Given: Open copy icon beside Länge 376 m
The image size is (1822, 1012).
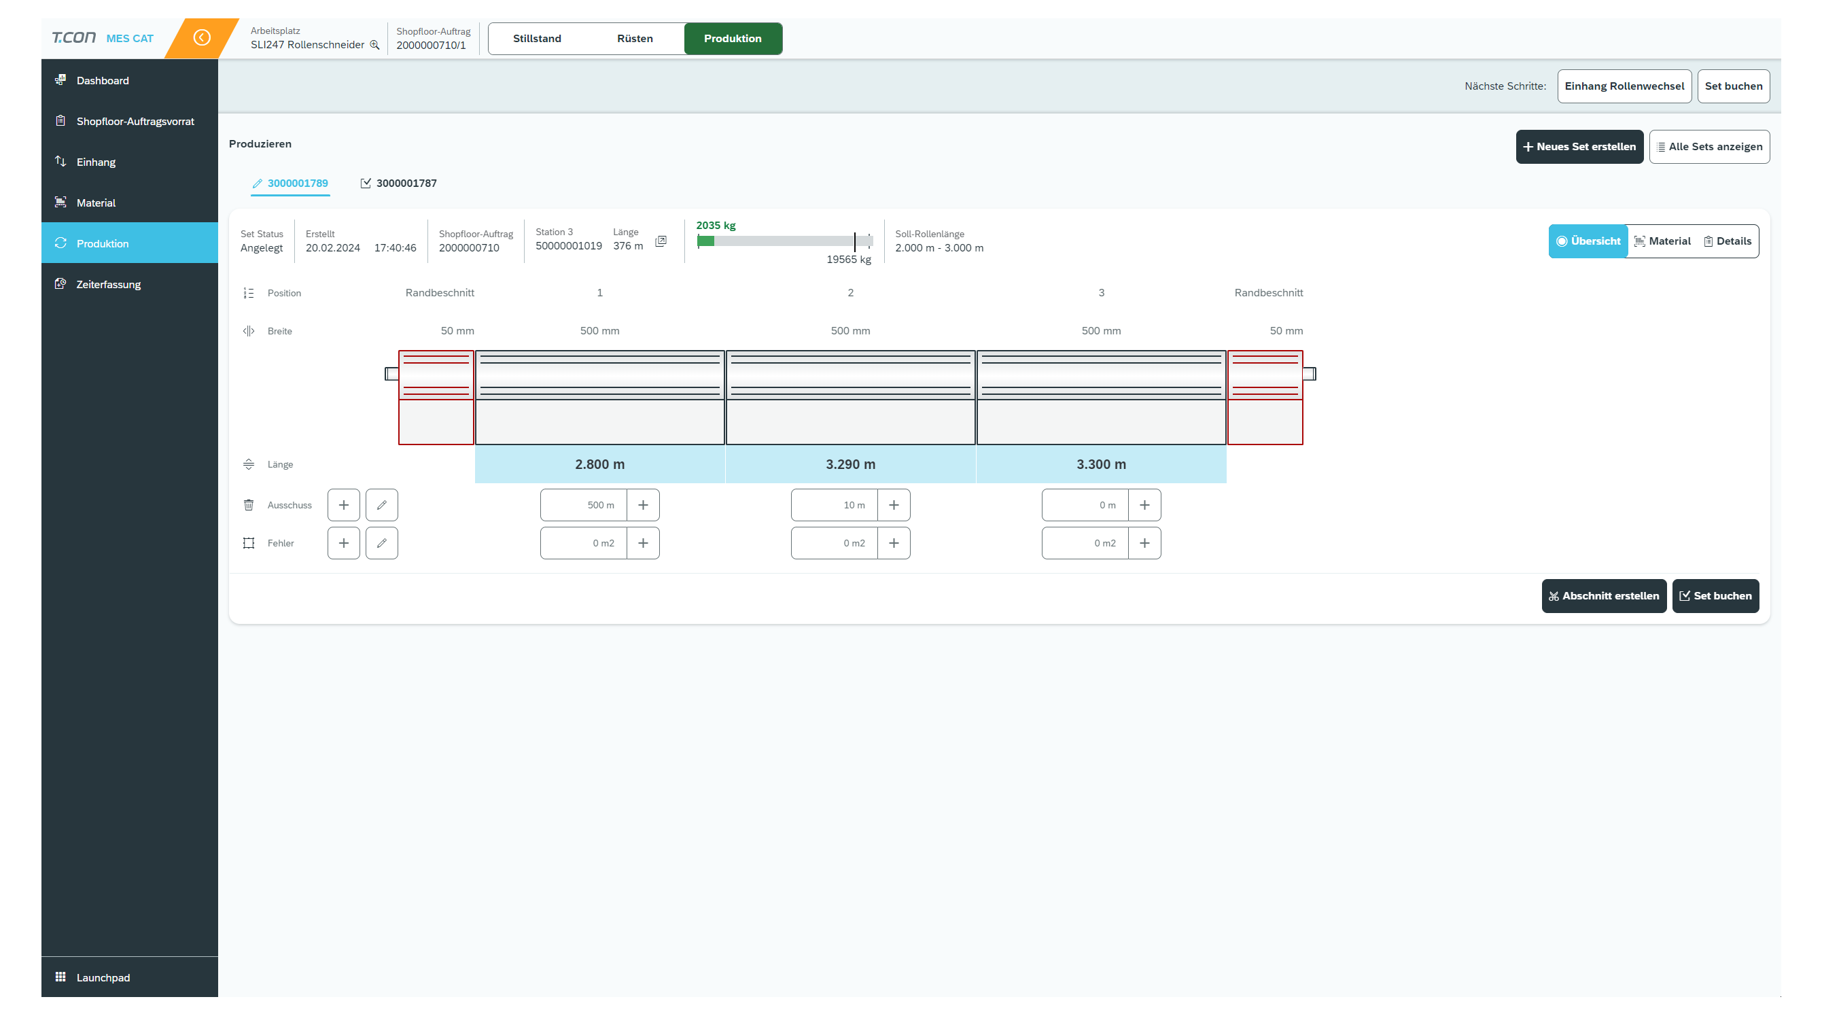Looking at the screenshot, I should coord(661,241).
